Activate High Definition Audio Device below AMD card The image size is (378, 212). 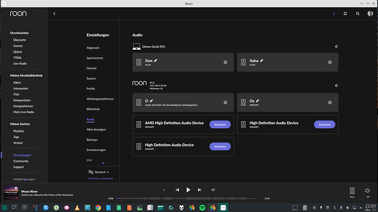(220, 146)
